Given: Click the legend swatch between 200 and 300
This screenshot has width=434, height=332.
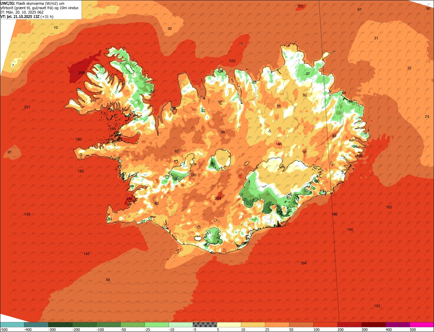Looking at the screenshot, I should [x=349, y=325].
